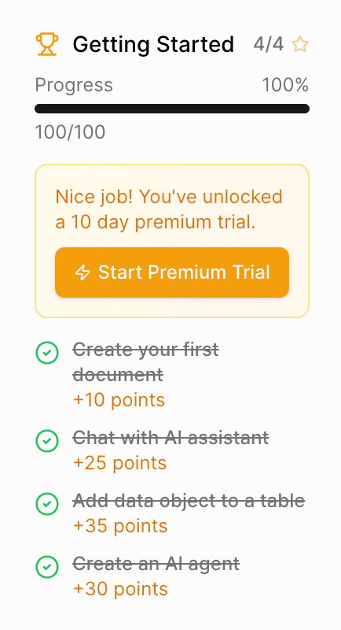Select the Chat with AI assistant task
This screenshot has width=341, height=630.
pos(170,438)
